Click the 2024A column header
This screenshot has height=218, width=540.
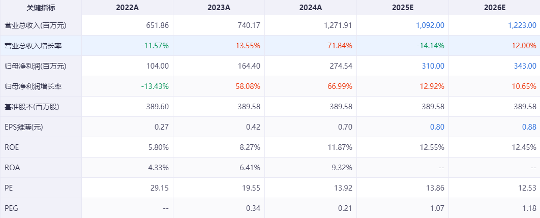tap(311, 8)
